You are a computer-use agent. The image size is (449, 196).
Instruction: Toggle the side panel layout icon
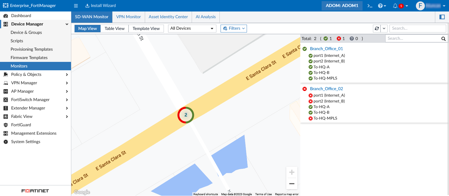point(442,17)
